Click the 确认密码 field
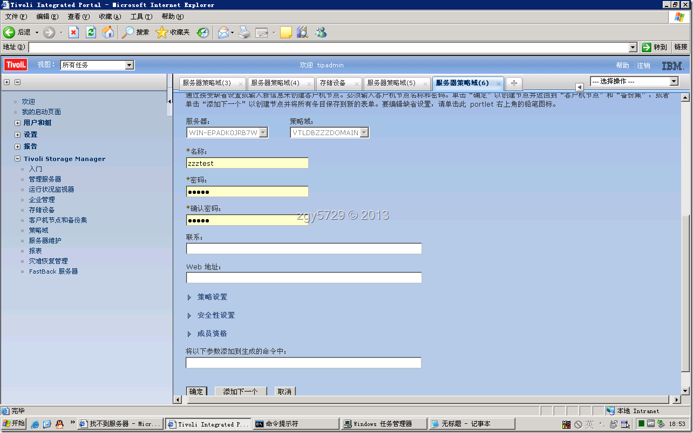Viewport: 693px width, 433px height. pos(247,220)
